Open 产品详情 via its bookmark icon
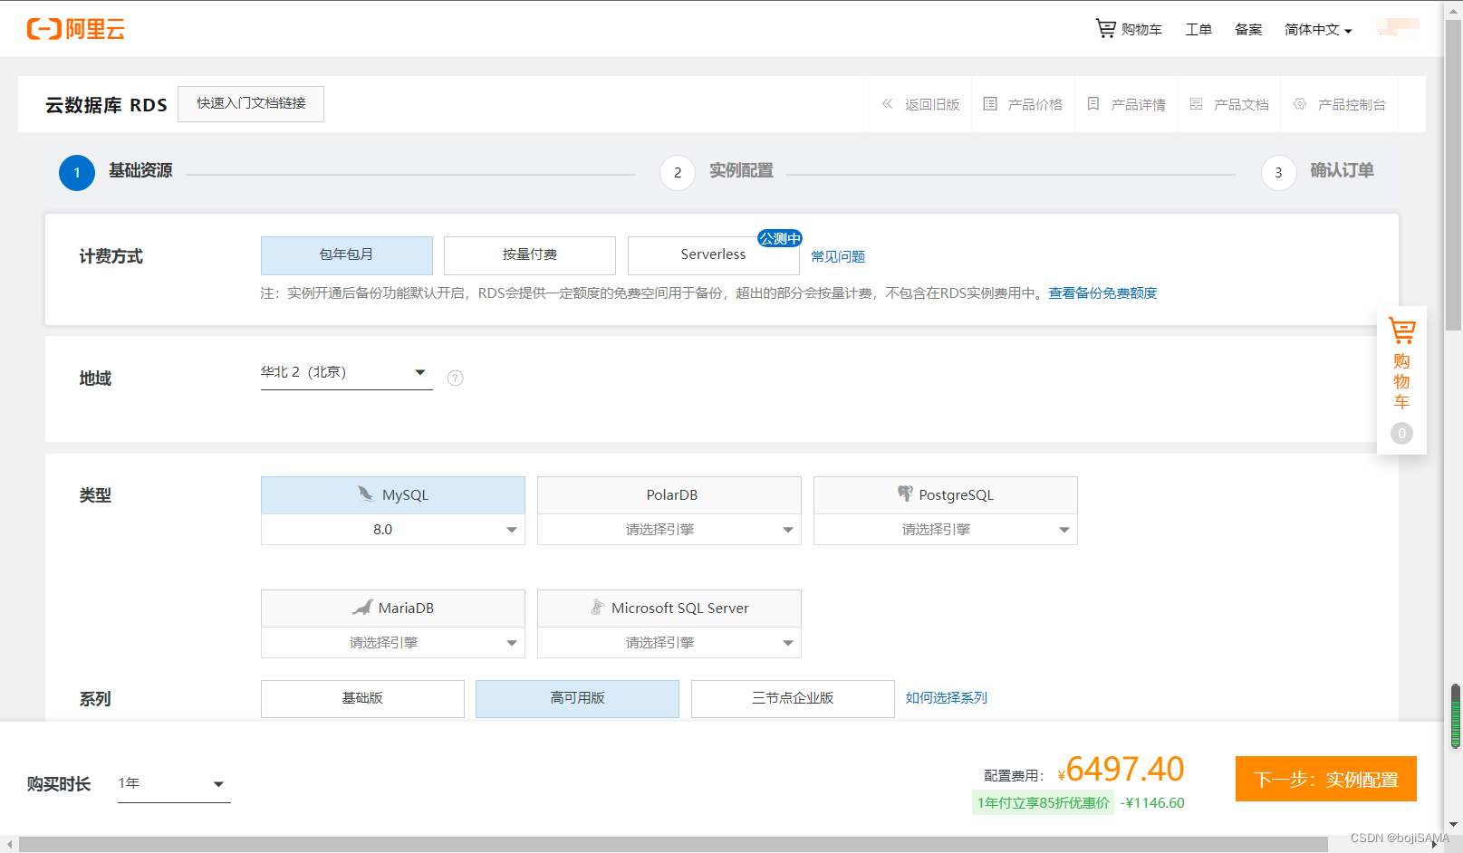This screenshot has width=1463, height=853. [1093, 103]
